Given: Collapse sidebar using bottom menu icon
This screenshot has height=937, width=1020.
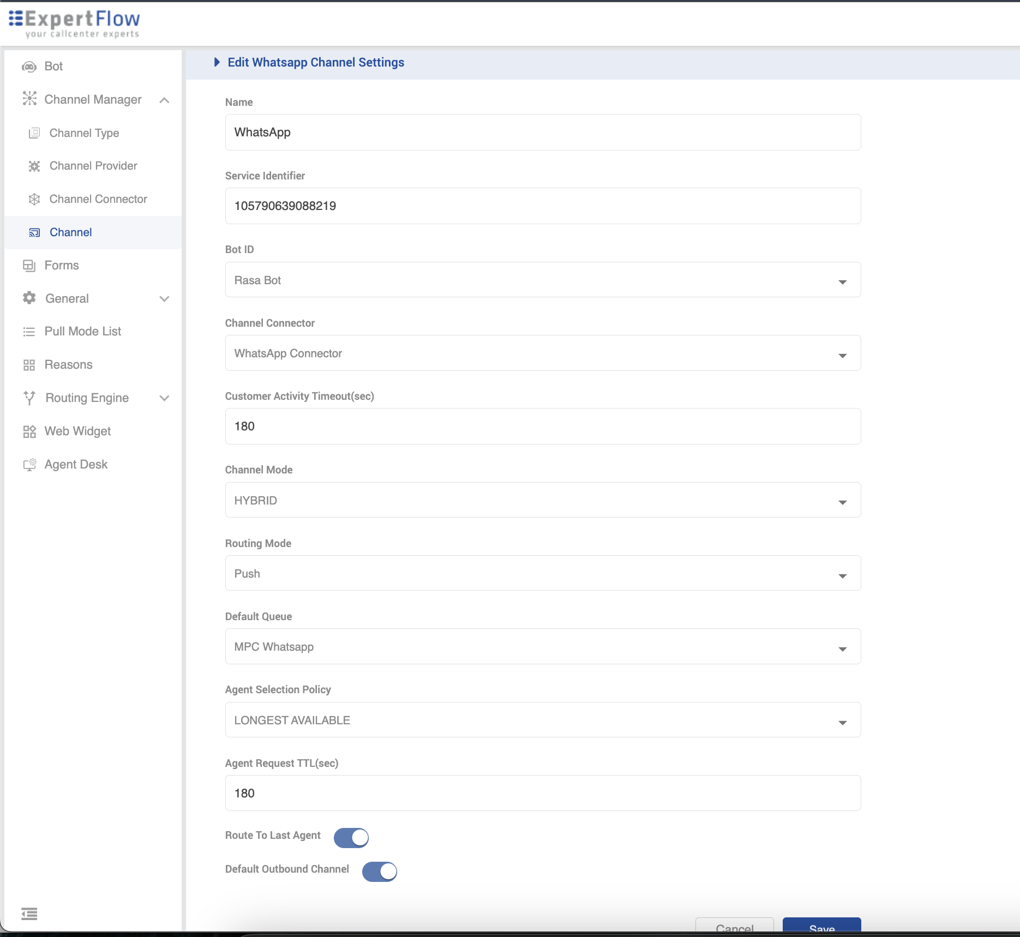Looking at the screenshot, I should coord(29,914).
